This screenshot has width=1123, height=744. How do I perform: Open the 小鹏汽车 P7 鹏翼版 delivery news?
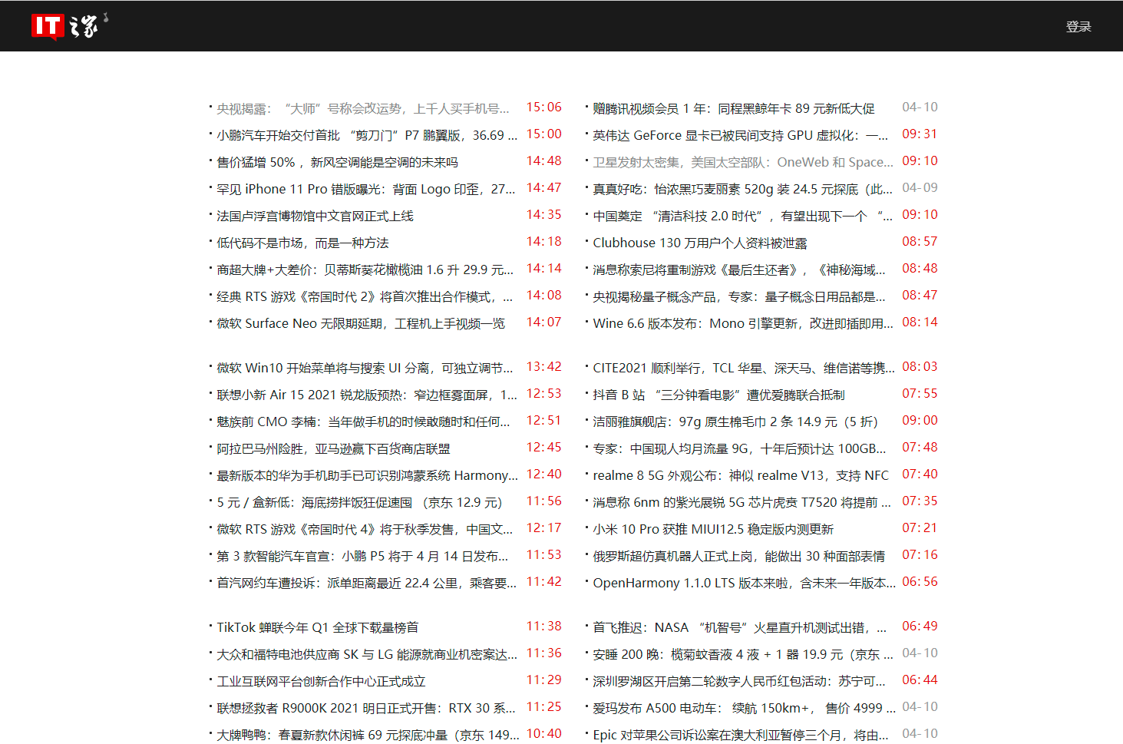[x=361, y=134]
